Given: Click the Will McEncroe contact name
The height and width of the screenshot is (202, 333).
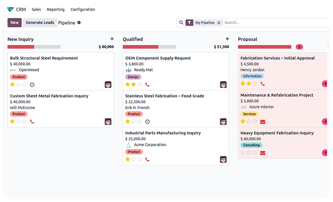Looking at the screenshot, I should (x=22, y=108).
